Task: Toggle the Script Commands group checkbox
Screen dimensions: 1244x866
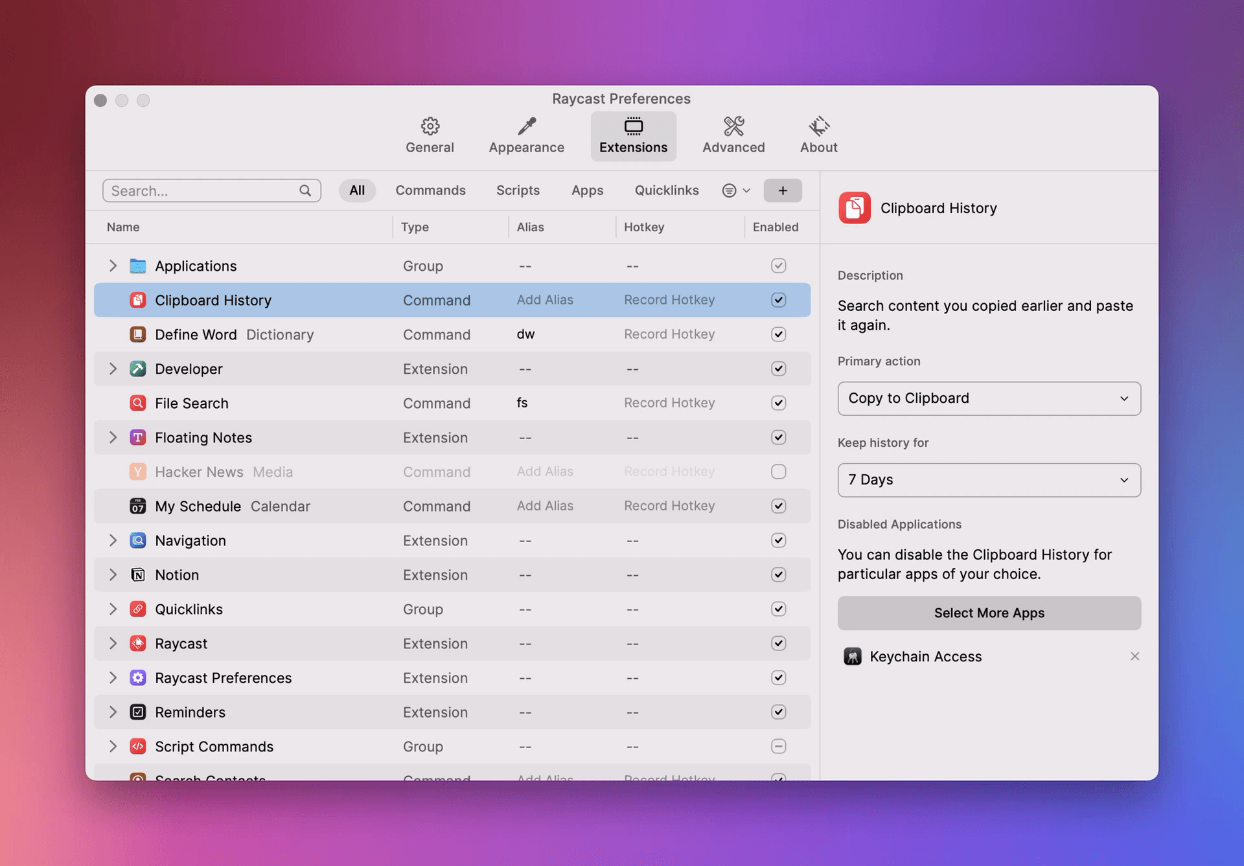Action: pyautogui.click(x=778, y=746)
